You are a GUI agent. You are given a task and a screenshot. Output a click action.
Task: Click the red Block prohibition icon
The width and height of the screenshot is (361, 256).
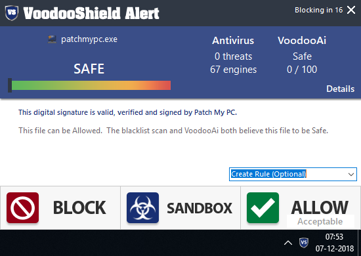(x=22, y=208)
